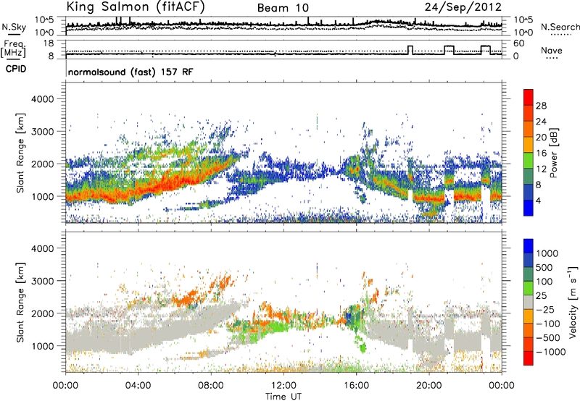Select the "Freq. [MHz]" axis label
580x401 pixels.
pyautogui.click(x=13, y=49)
